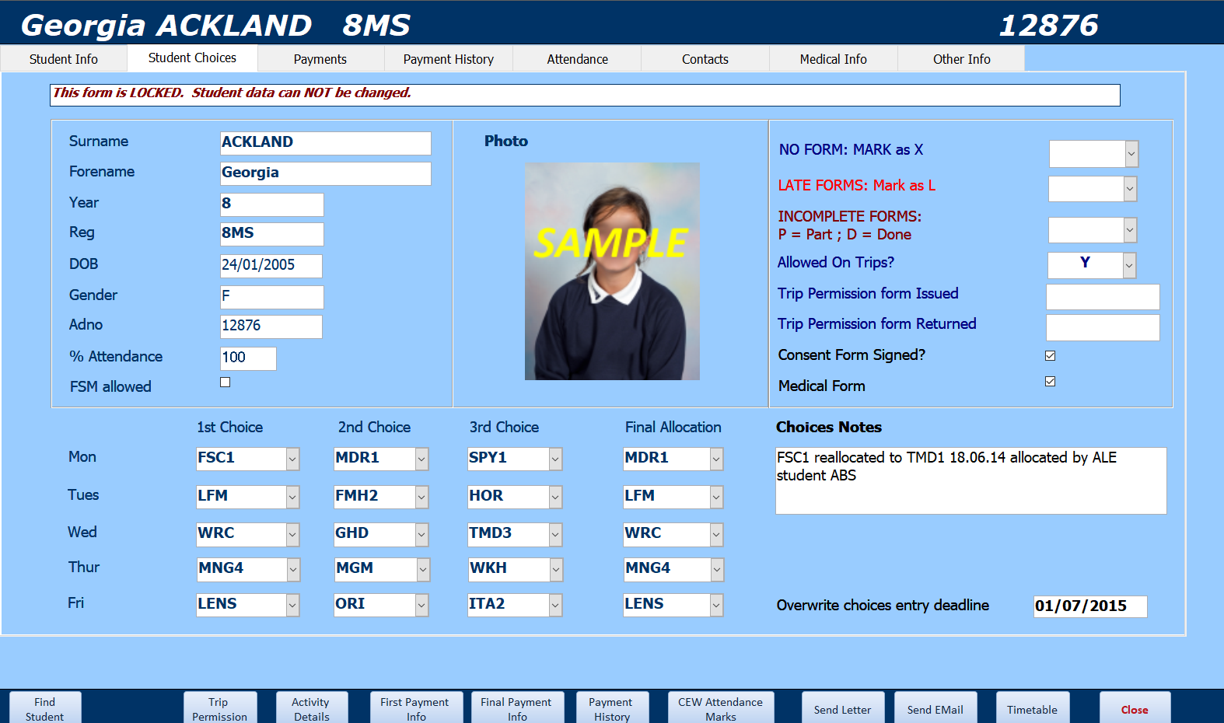
Task: Click the bottom Payment History button
Action: pyautogui.click(x=612, y=708)
